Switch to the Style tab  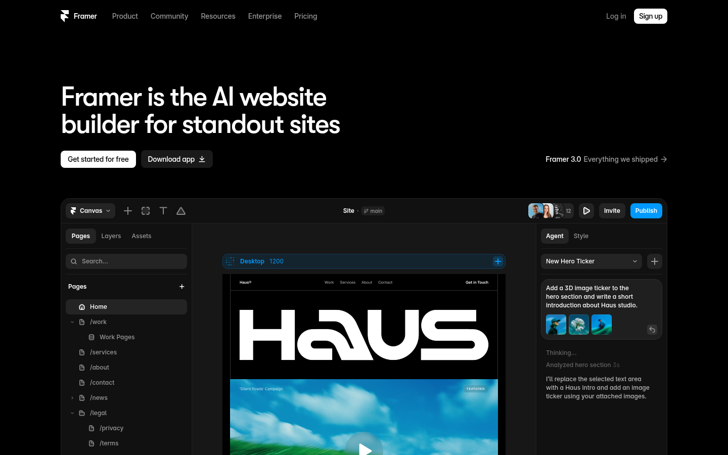point(581,236)
